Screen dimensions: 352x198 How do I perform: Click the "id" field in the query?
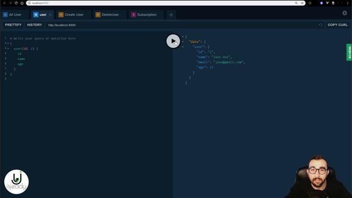[x=20, y=54]
